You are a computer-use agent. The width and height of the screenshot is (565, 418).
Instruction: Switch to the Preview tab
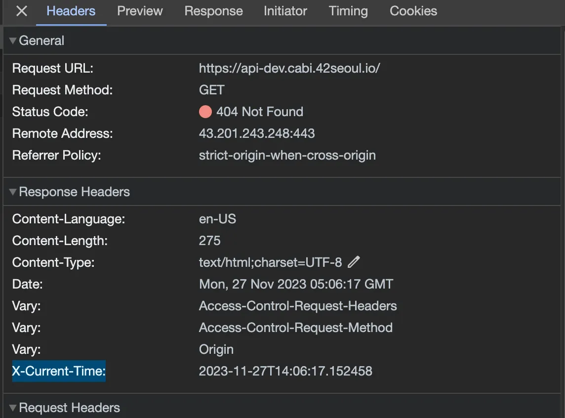pyautogui.click(x=140, y=11)
